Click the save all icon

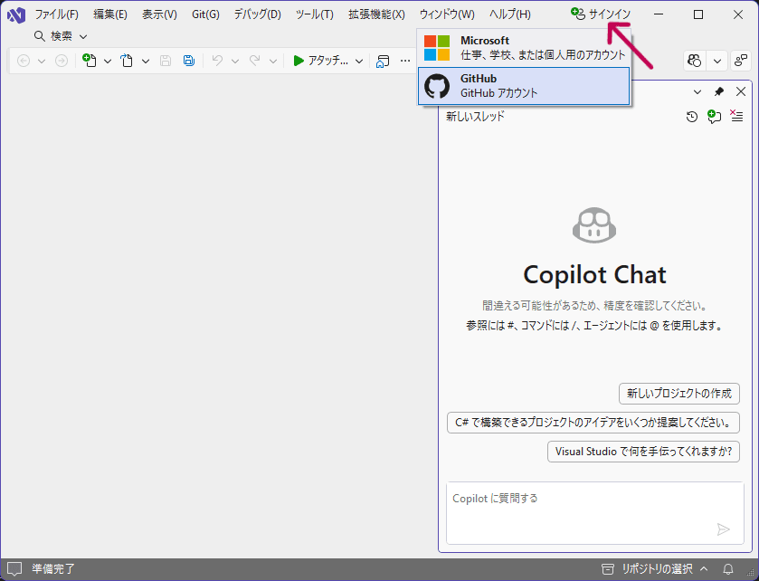189,61
